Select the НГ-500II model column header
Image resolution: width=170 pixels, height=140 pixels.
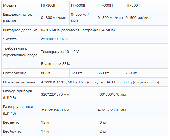tap(83, 5)
